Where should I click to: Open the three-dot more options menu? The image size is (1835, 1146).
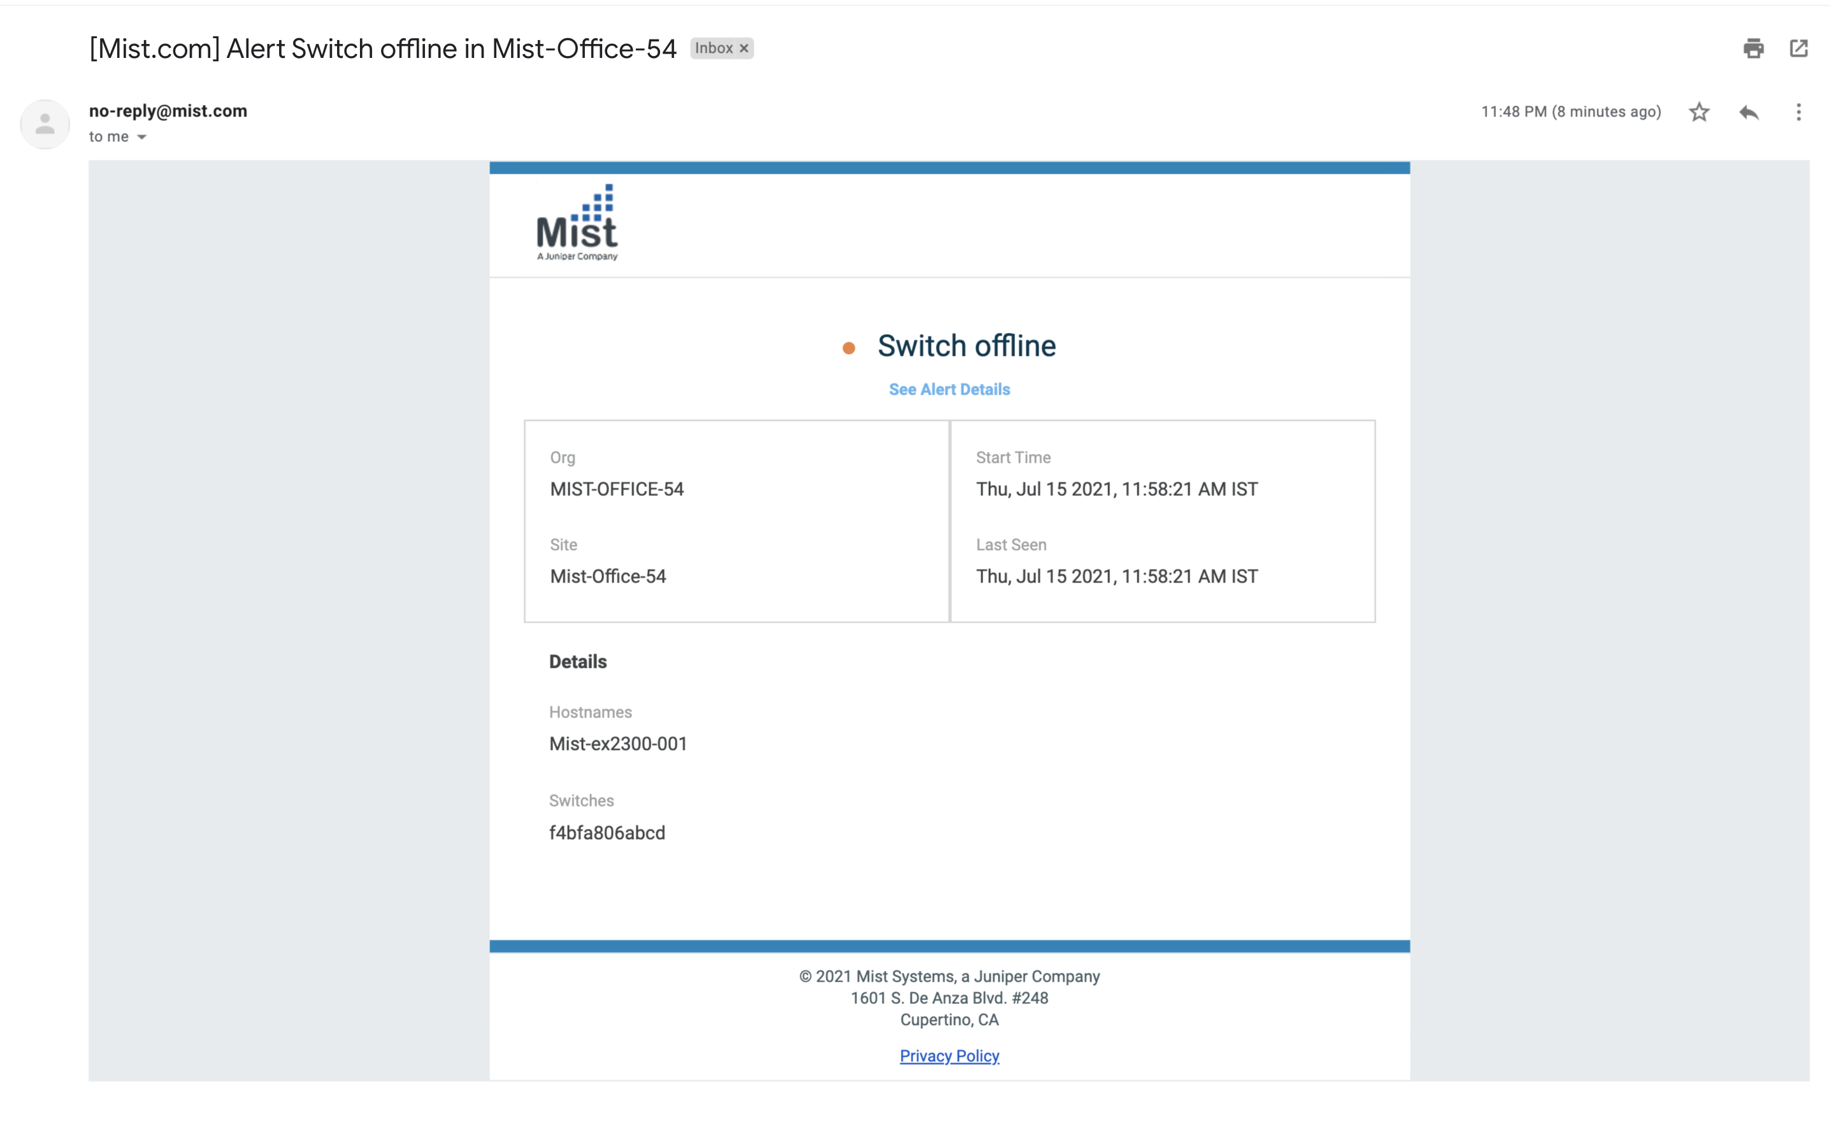pyautogui.click(x=1798, y=112)
